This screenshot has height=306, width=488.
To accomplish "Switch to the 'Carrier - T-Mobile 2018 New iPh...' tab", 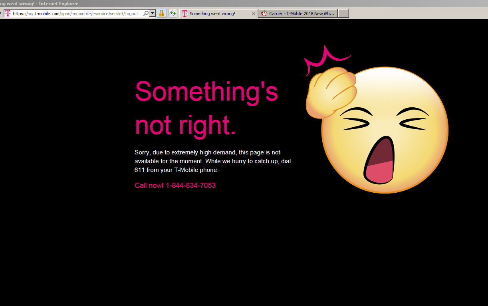I will (x=298, y=14).
